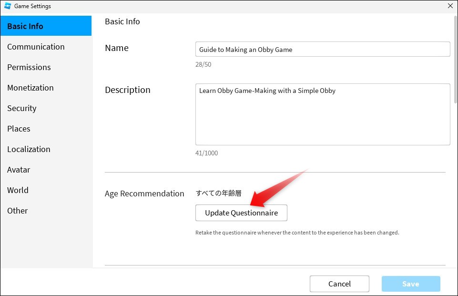Open the Permissions tab
This screenshot has height=296, width=458.
coord(46,67)
